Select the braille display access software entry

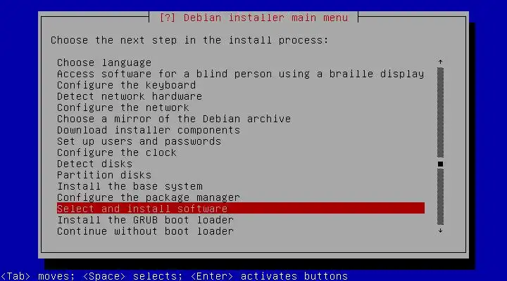coord(241,74)
